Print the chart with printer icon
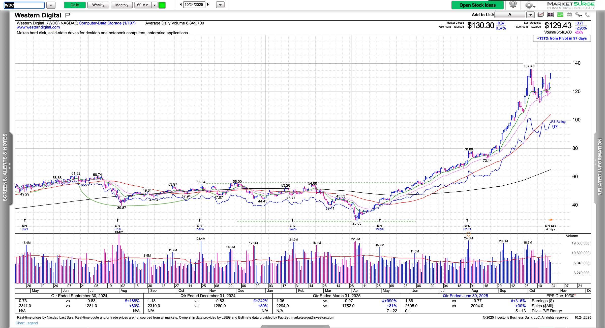Screen dimensions: 605x328 569,15
